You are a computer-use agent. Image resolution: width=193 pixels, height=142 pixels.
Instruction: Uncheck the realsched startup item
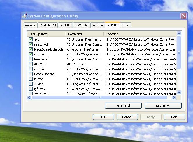pyautogui.click(x=31, y=44)
